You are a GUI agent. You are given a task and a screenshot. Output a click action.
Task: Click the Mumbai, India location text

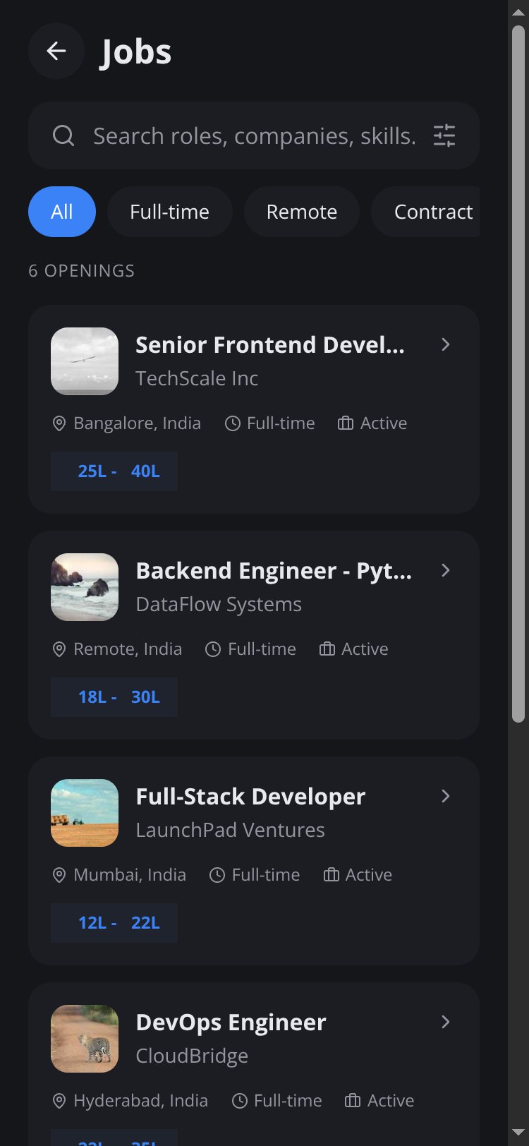tap(130, 875)
